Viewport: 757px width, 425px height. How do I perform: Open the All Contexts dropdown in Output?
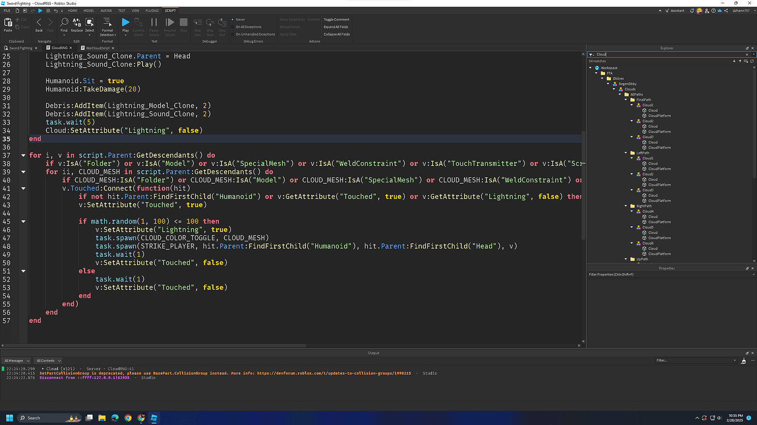[48, 361]
